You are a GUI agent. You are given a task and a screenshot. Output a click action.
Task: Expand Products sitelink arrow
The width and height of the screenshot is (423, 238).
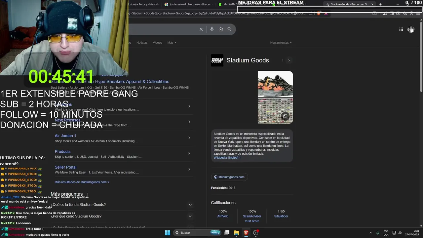[x=189, y=153]
